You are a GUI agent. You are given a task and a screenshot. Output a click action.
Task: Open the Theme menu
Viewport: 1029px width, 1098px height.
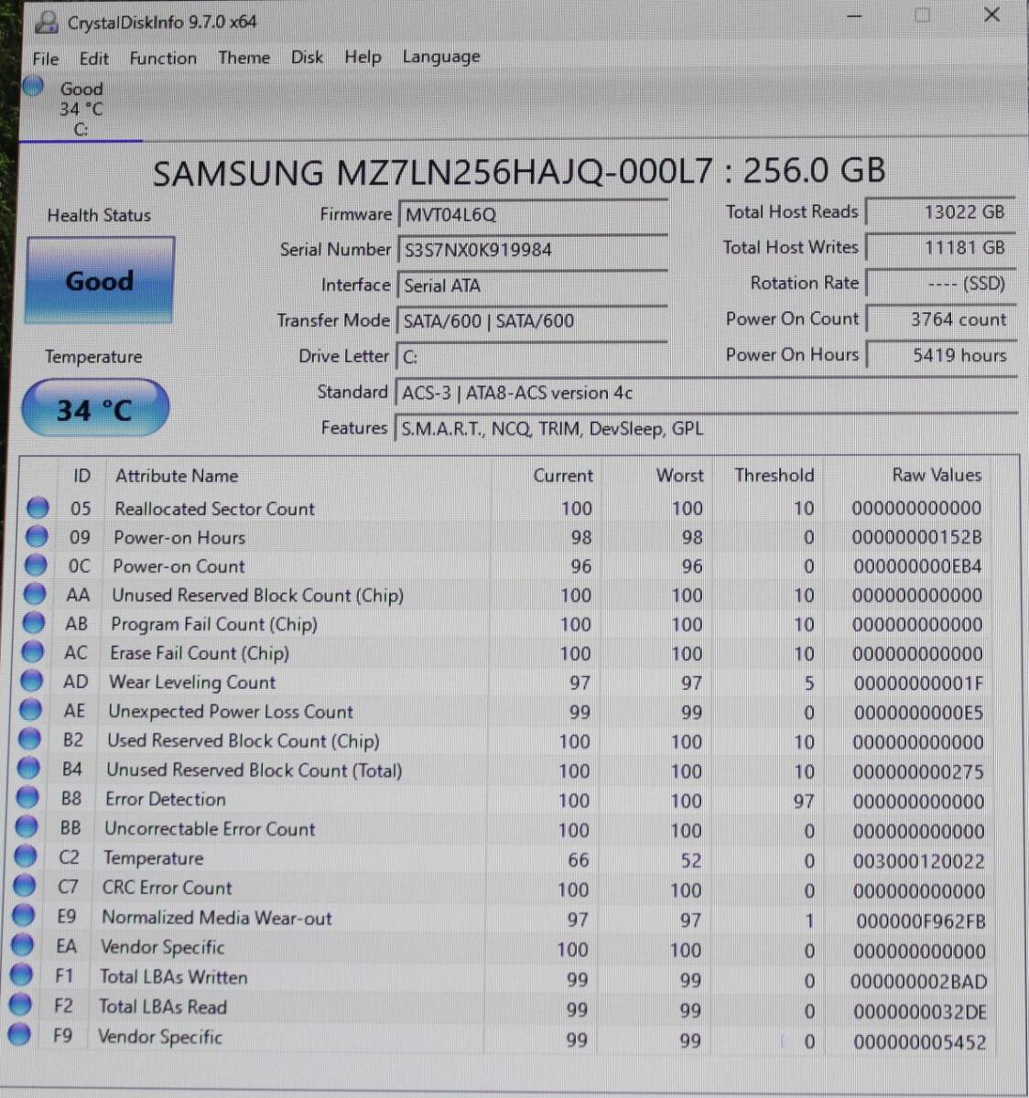(x=244, y=58)
